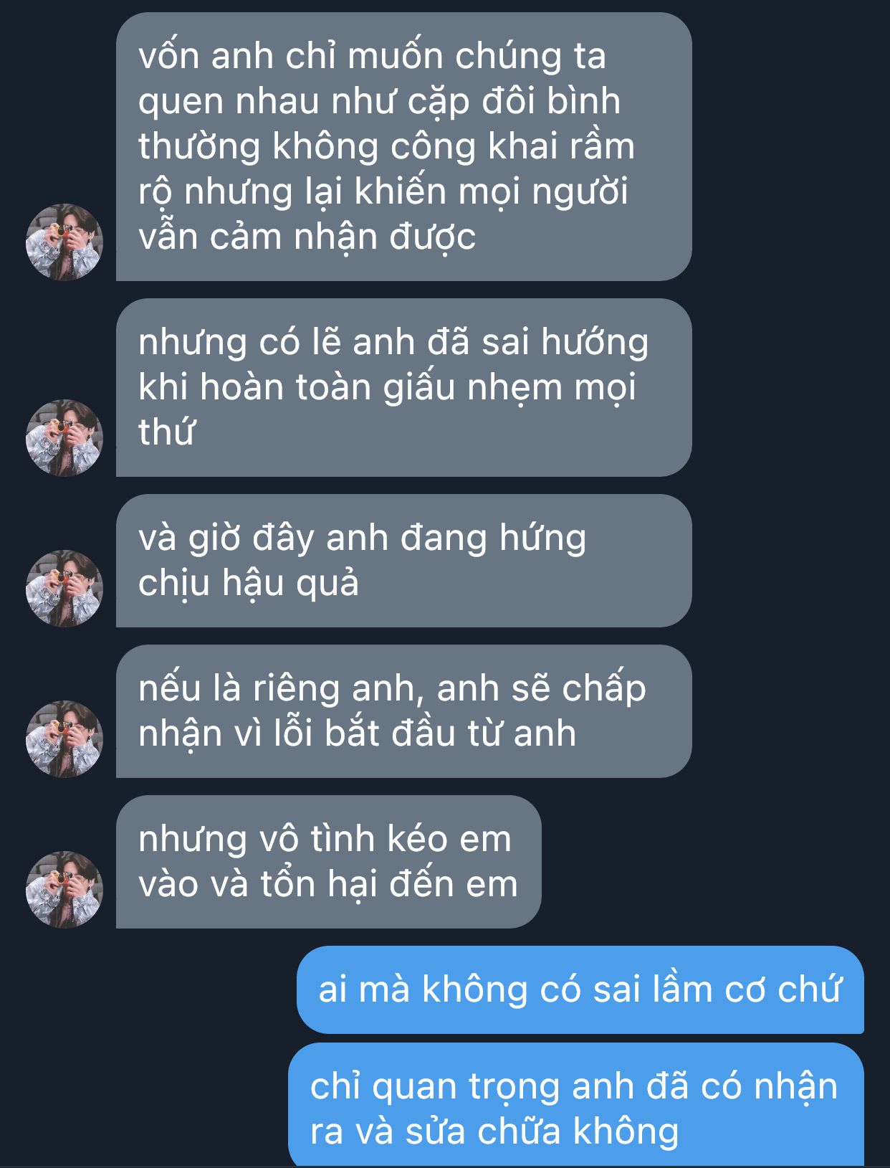Tap the blue bubble 'ai mà không có sai lầm cơ chứ'
This screenshot has height=1168, width=890.
click(x=580, y=989)
